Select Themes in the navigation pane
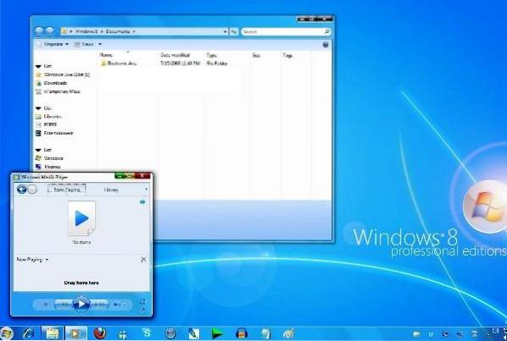Screen dimensions: 507x341 [48, 167]
